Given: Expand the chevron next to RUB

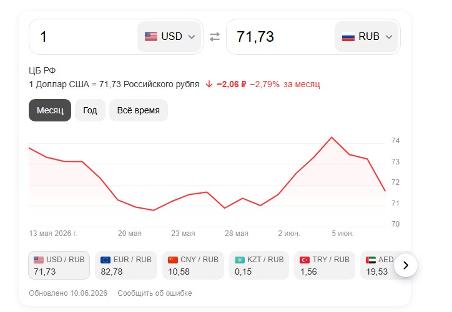Looking at the screenshot, I should pyautogui.click(x=389, y=37).
